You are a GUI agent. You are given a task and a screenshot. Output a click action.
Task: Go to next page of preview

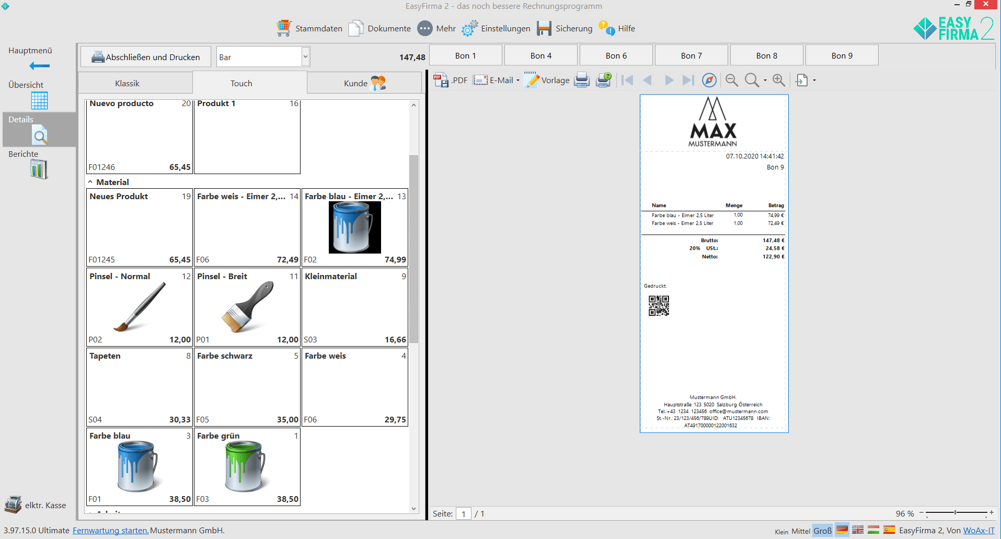point(669,80)
